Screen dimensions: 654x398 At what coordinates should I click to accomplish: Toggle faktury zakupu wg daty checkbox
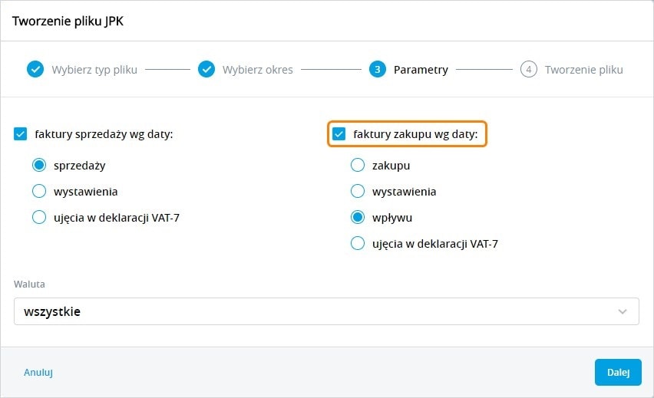tap(339, 135)
